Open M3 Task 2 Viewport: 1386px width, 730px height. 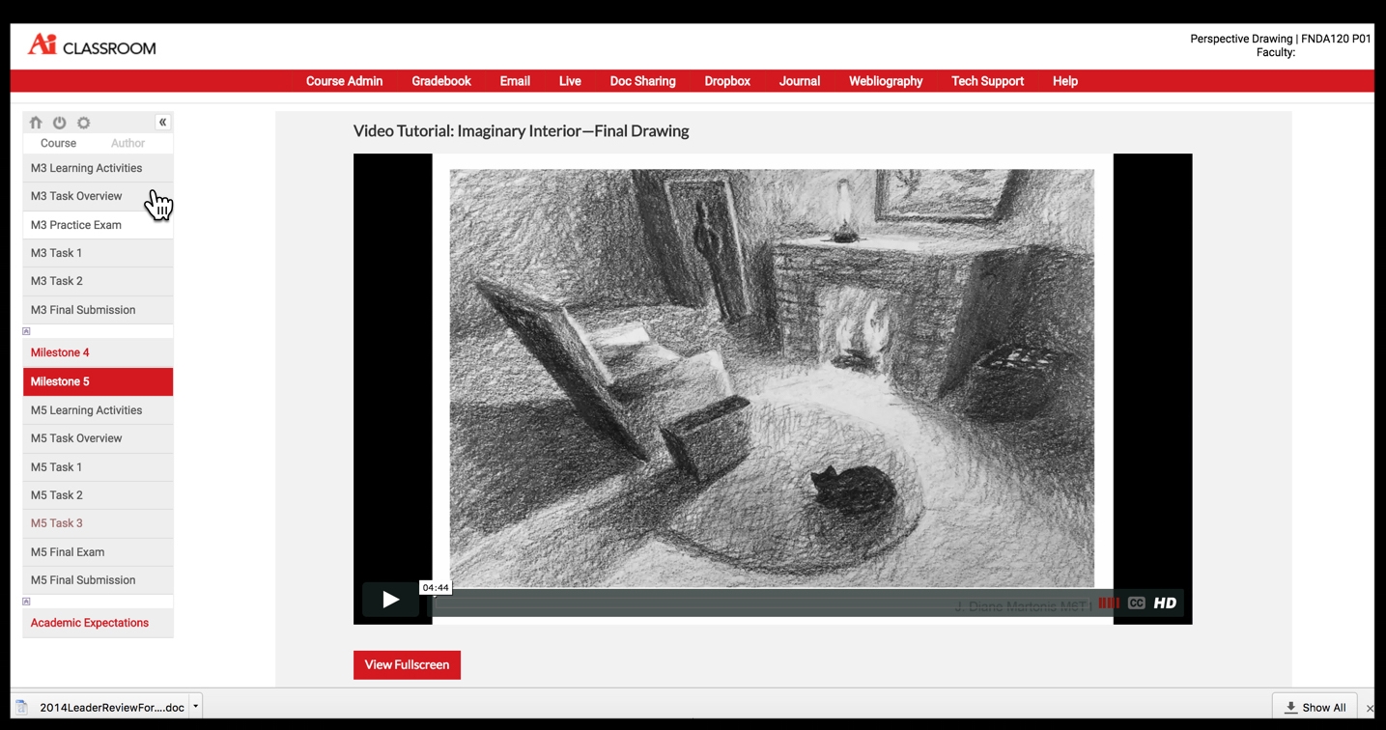(98, 281)
